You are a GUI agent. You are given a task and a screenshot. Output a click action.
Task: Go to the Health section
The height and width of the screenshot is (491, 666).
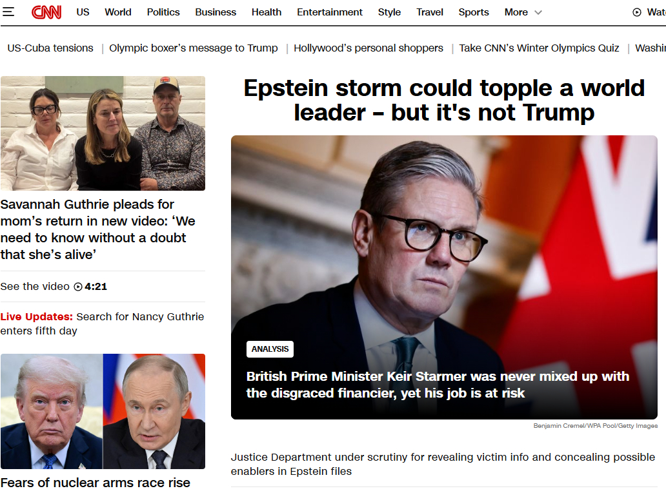coord(267,12)
